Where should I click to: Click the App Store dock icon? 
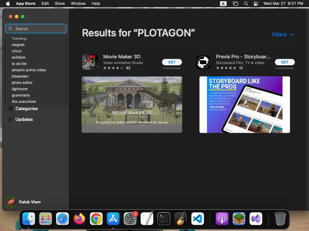click(113, 219)
